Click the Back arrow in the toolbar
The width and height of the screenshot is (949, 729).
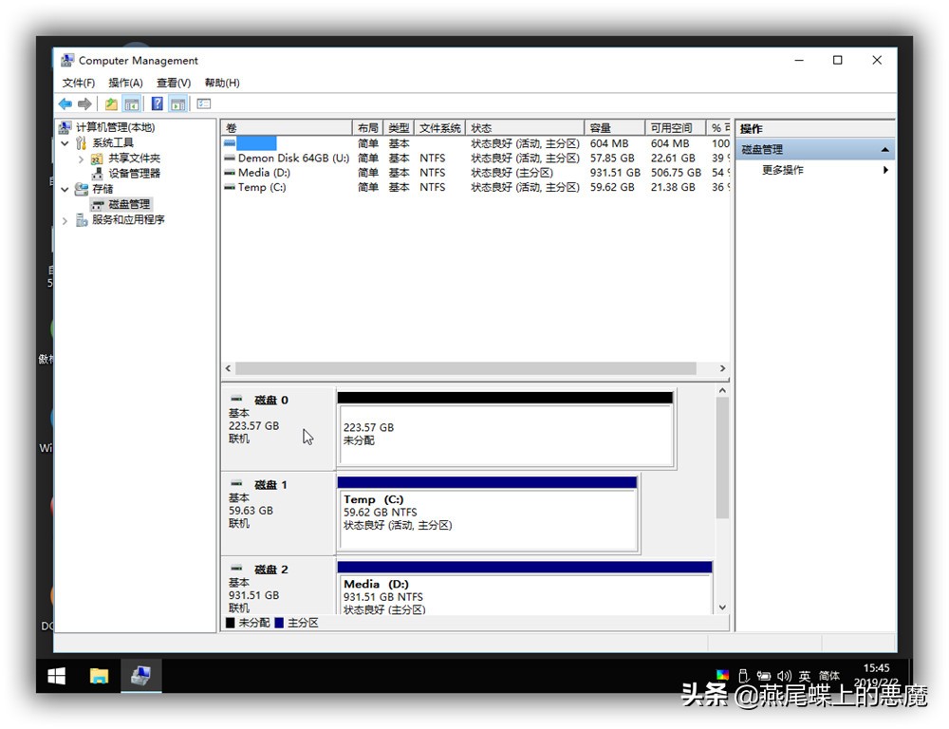(x=65, y=104)
